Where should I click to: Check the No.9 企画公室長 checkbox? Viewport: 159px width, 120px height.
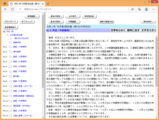11,86
